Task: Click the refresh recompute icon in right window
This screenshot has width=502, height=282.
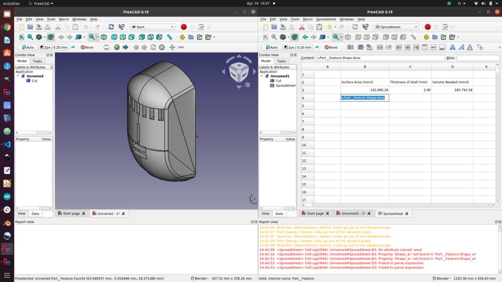Action: [x=355, y=27]
